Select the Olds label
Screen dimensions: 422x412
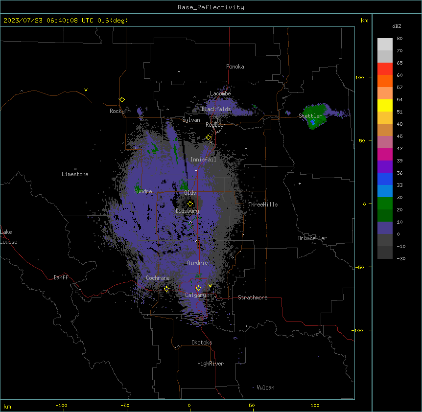point(190,193)
